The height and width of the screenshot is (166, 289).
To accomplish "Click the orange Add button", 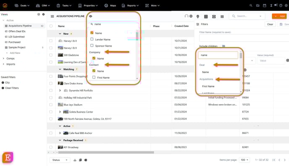I will [279, 16].
